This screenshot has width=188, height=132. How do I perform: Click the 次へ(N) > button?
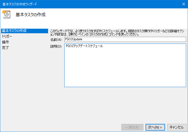155,127
